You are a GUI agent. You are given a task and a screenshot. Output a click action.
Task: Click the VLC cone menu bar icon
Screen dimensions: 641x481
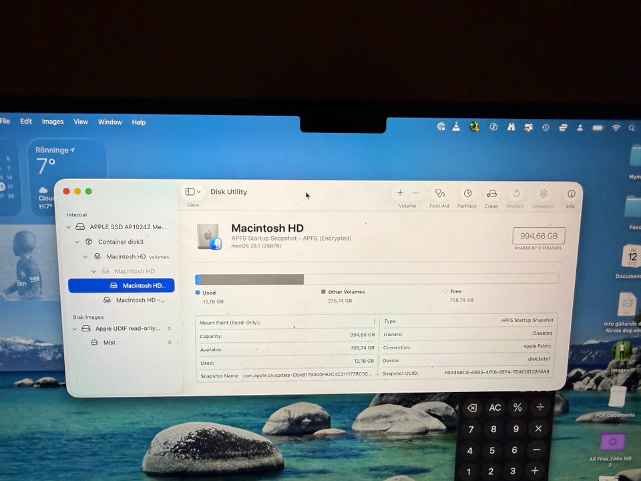pos(456,127)
